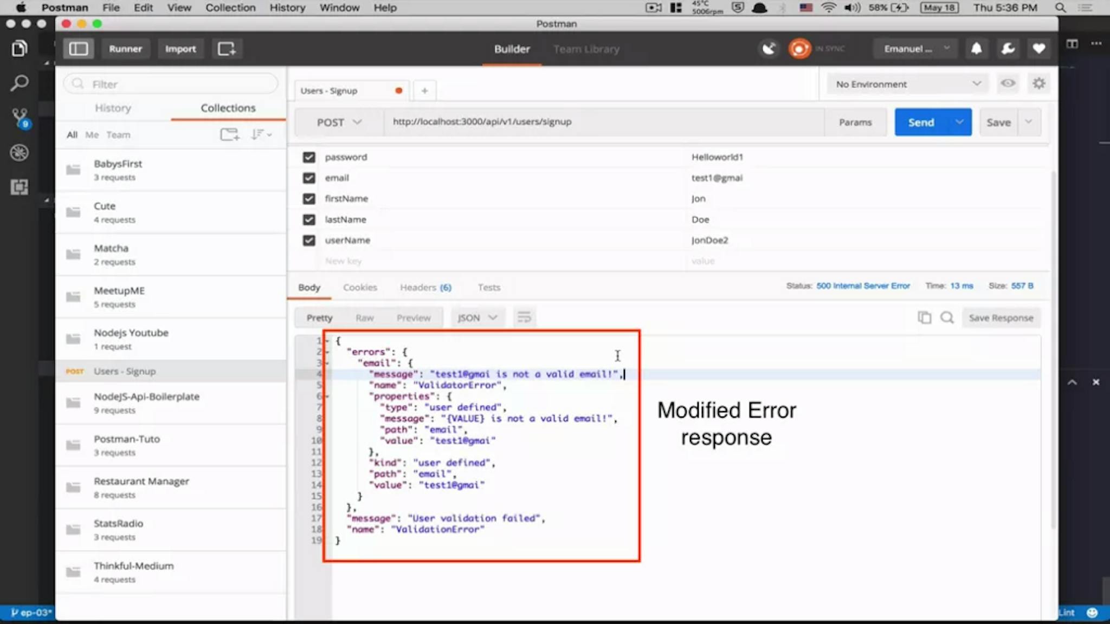Uncheck the password parameter checkbox
The image size is (1110, 624).
point(309,157)
